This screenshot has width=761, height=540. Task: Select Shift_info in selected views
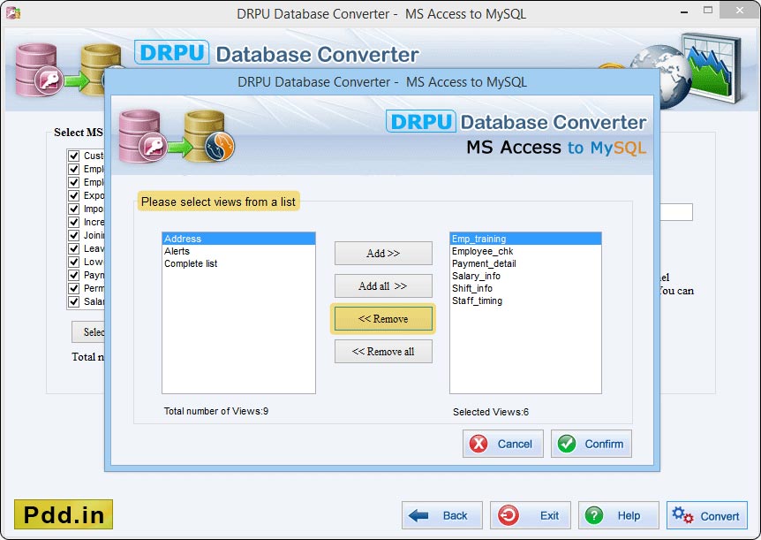pyautogui.click(x=525, y=288)
